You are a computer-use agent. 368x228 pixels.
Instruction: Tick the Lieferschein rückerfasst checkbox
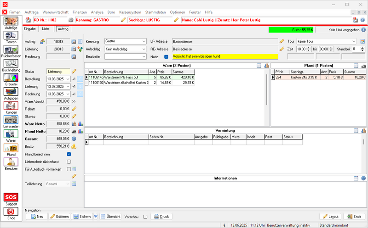pos(69,161)
